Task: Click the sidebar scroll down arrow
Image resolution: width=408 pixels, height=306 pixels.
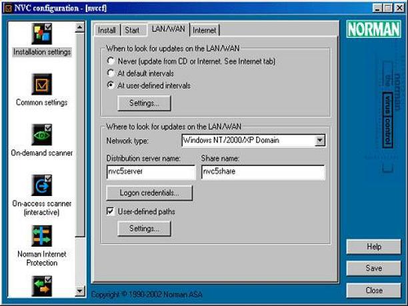Action: 80,291
